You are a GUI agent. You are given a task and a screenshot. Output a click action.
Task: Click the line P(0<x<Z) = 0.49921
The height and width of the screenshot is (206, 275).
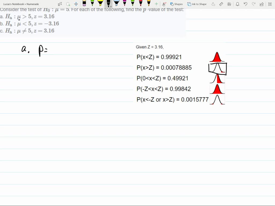click(x=162, y=78)
